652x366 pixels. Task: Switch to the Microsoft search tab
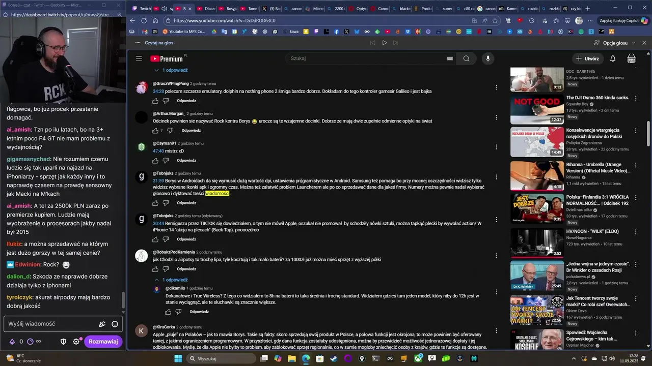tap(313, 9)
